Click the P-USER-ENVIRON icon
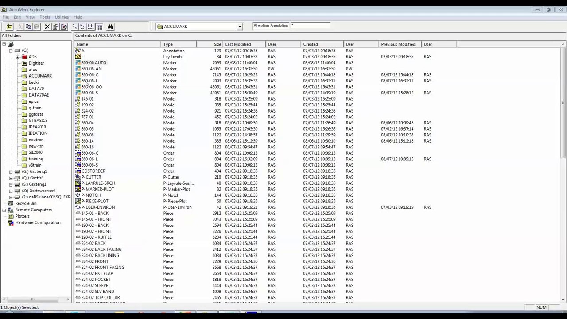 point(78,207)
